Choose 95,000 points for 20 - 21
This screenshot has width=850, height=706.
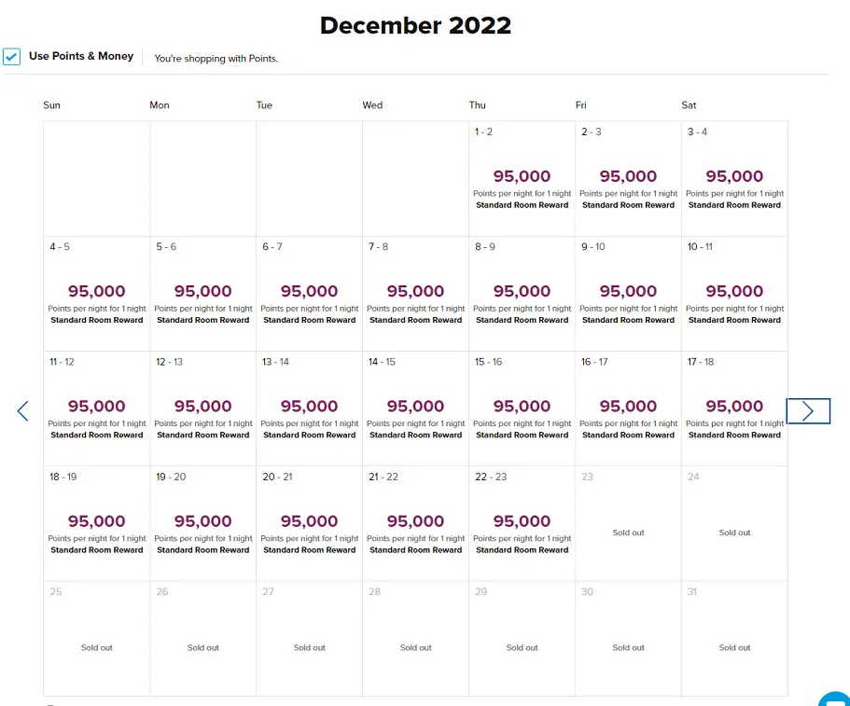(309, 521)
